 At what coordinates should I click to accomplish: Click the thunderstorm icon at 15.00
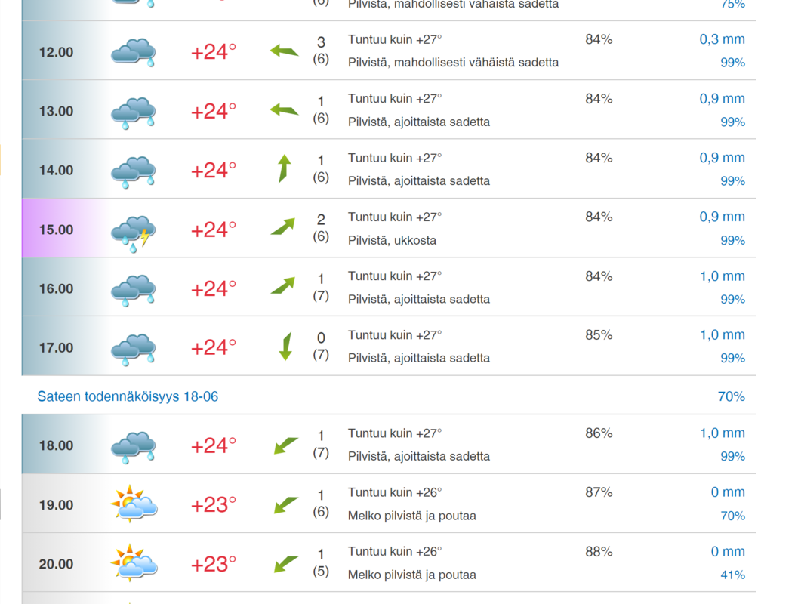(134, 234)
